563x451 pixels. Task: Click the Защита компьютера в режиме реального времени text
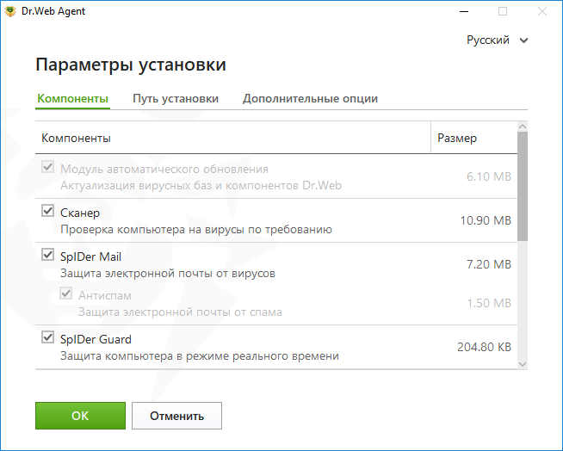200,356
